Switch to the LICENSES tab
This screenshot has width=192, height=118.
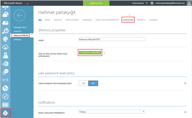(x=153, y=20)
